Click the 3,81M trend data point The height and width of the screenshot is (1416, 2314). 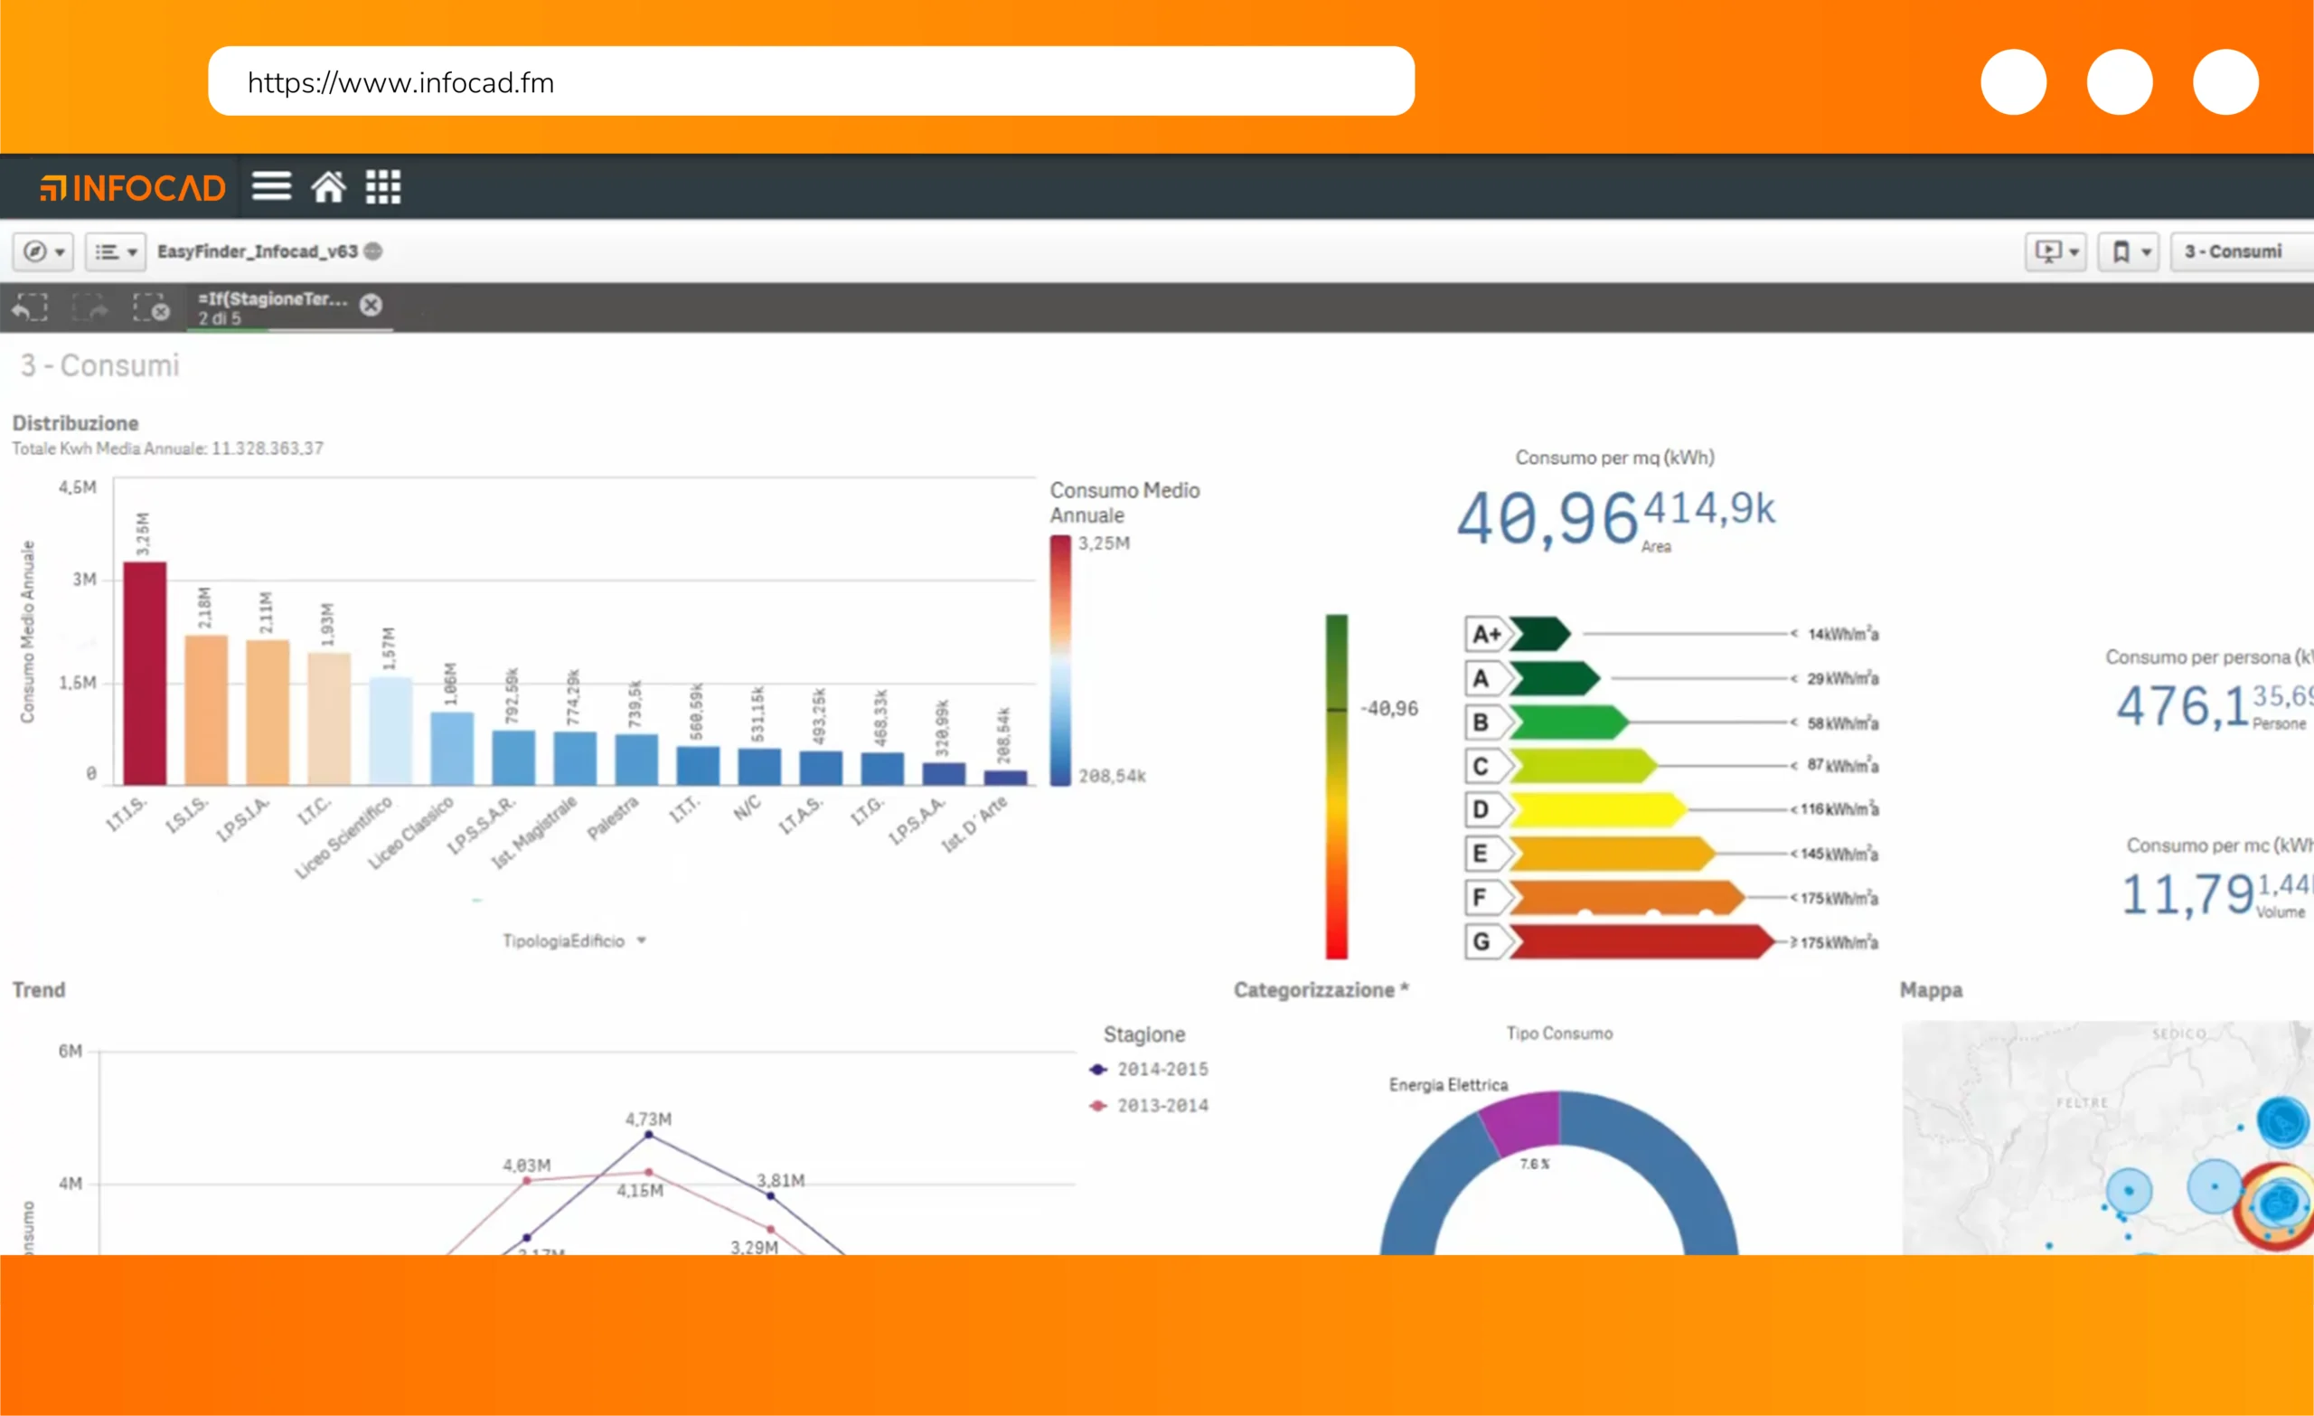pos(770,1196)
